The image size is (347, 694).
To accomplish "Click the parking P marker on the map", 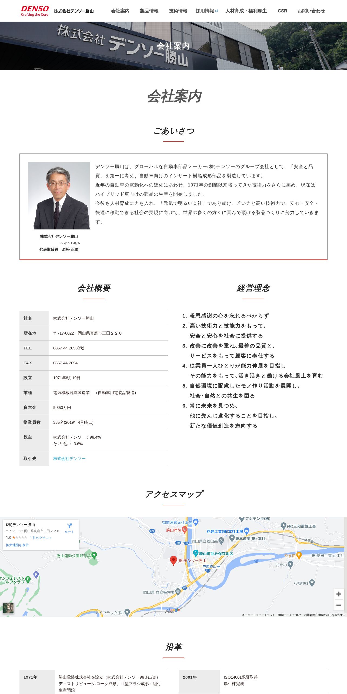I will (x=36, y=575).
